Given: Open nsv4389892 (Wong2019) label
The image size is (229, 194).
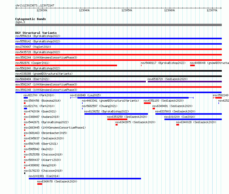Looking at the screenshot, I should click(40, 165).
